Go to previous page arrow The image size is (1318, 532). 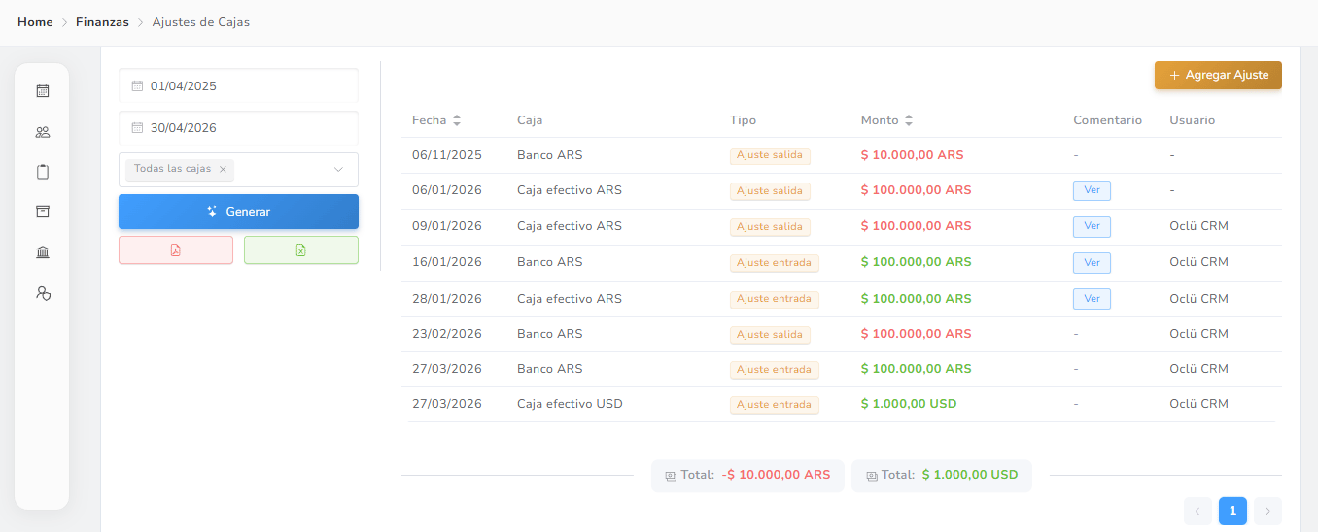click(x=1197, y=511)
